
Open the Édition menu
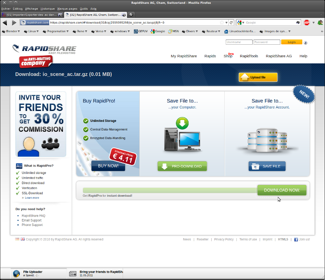click(x=17, y=9)
